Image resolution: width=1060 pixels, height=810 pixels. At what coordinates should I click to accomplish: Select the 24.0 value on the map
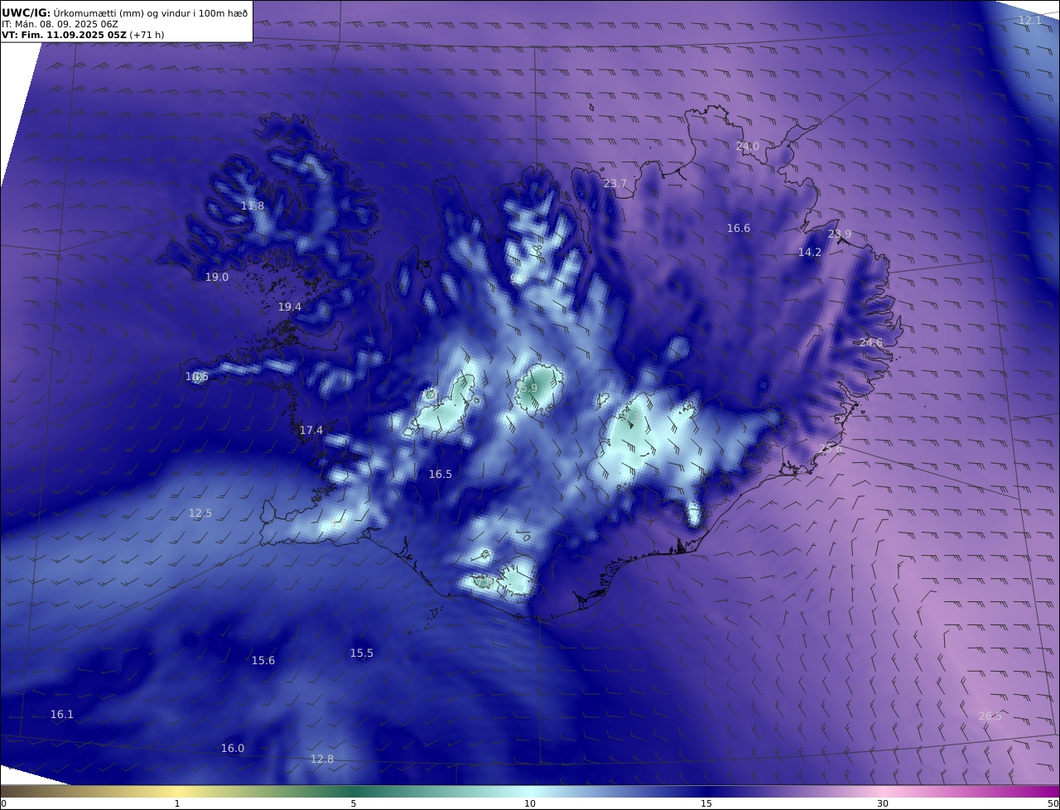pos(748,146)
